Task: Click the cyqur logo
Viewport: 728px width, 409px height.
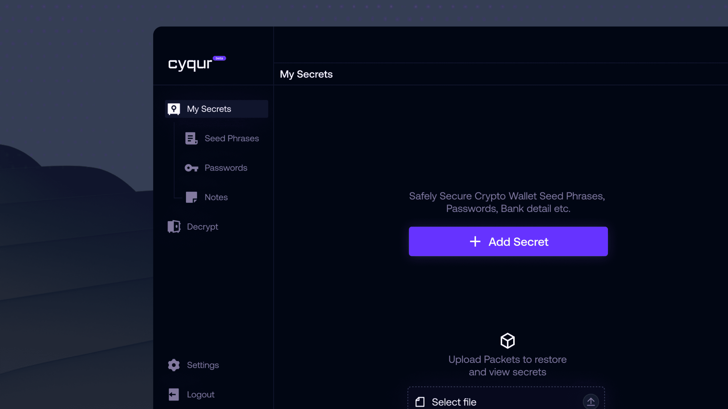Action: (x=190, y=64)
